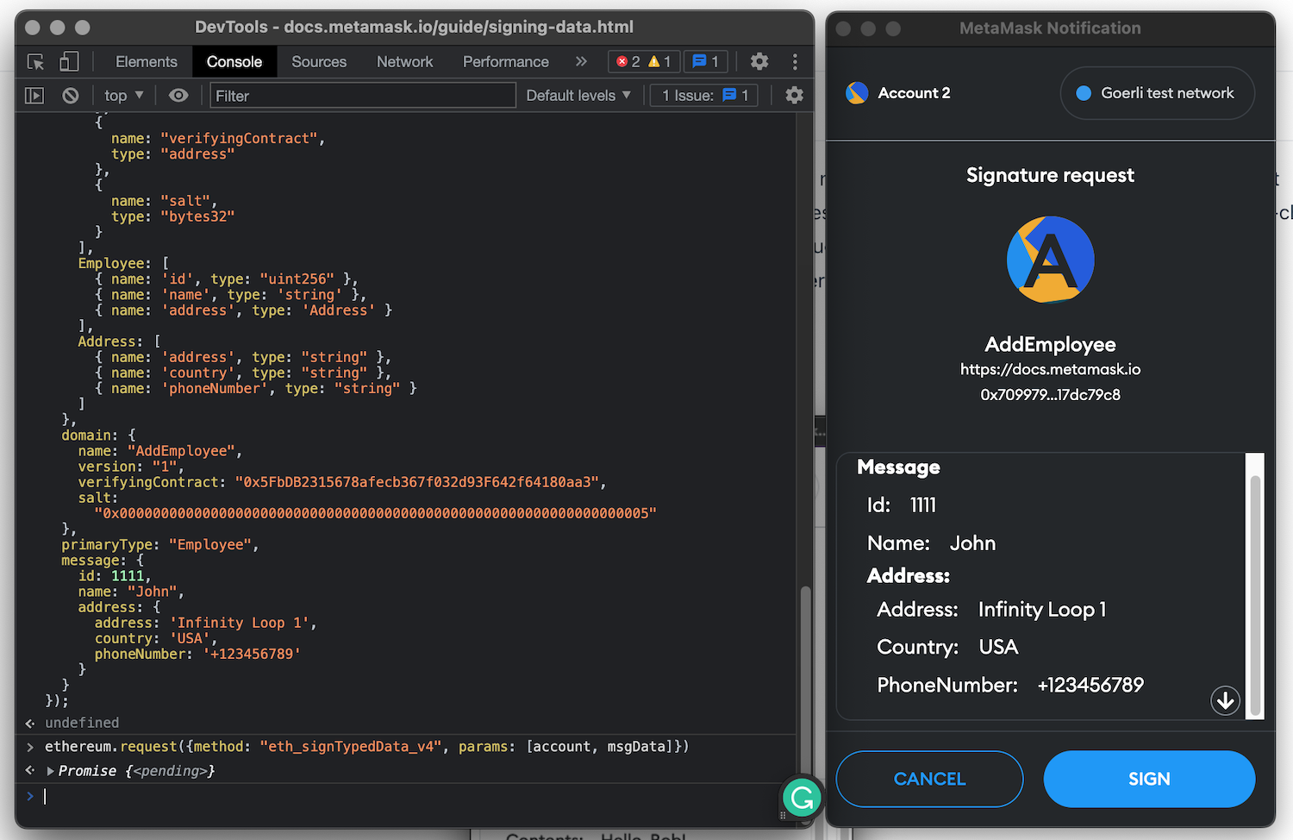Click the primaryType "Employee" console line
This screenshot has height=840, width=1293.
[159, 545]
